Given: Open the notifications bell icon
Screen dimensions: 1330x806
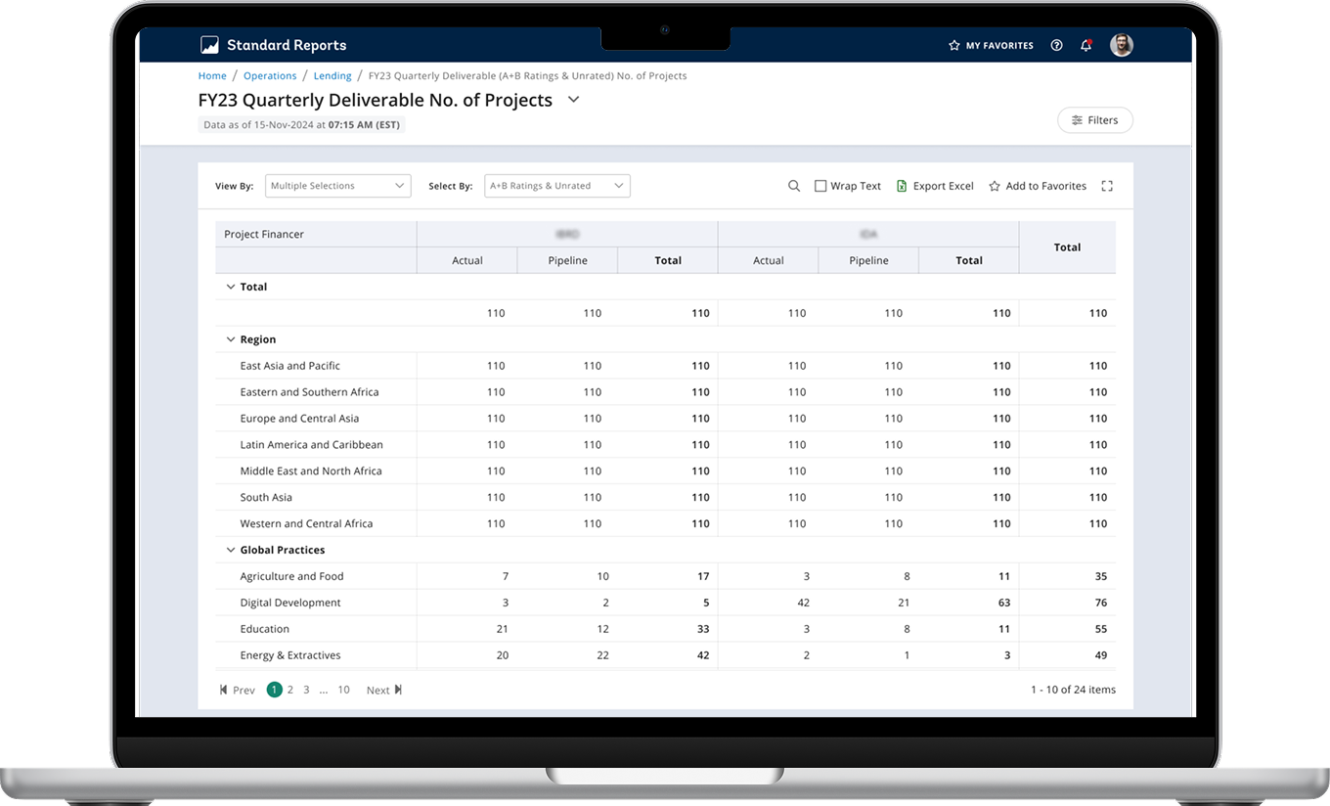Looking at the screenshot, I should coord(1086,45).
